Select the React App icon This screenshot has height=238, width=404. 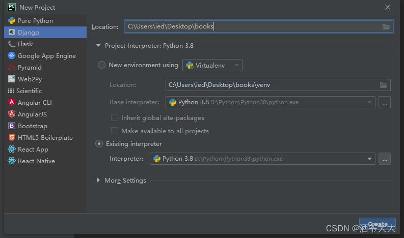12,149
